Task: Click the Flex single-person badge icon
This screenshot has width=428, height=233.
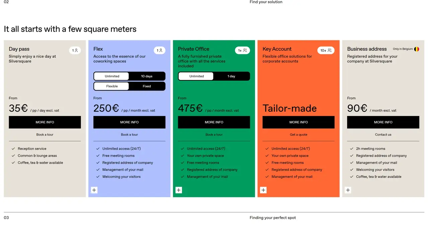Action: point(159,51)
